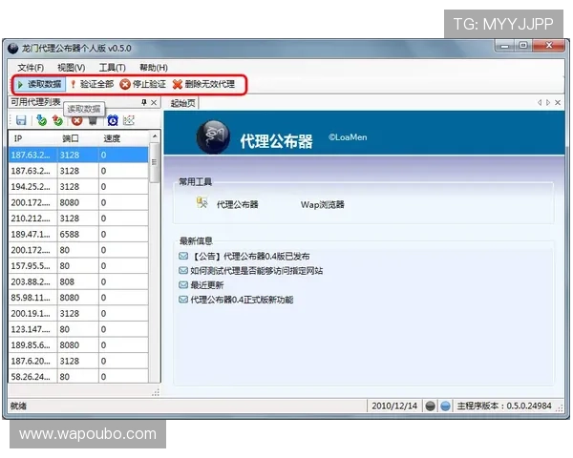Sort by the IP column header
The height and width of the screenshot is (458, 573).
coord(32,138)
